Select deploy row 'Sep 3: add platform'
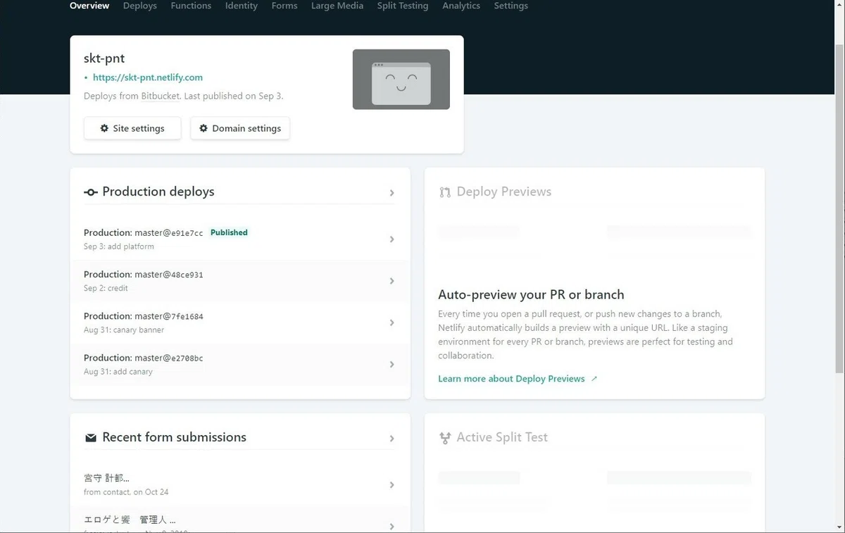 [x=240, y=239]
